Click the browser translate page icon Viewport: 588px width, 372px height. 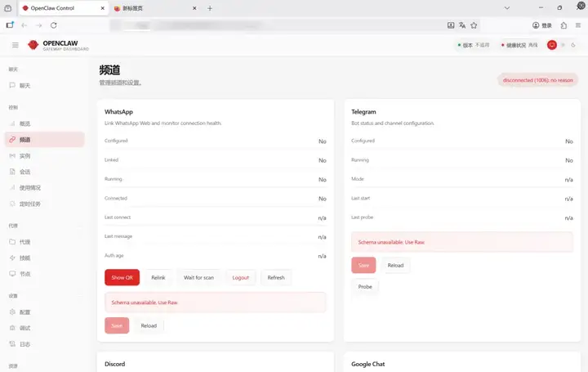point(462,25)
